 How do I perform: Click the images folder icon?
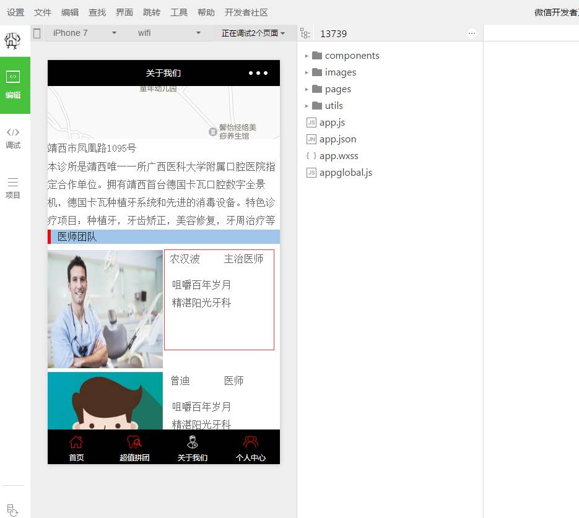pyautogui.click(x=317, y=72)
